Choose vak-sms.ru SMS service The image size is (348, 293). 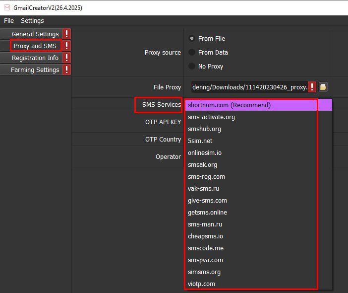259,189
